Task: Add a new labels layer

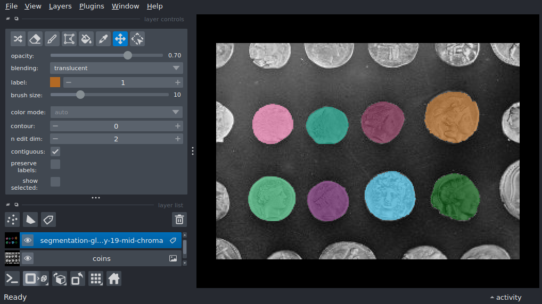Action: coord(48,219)
